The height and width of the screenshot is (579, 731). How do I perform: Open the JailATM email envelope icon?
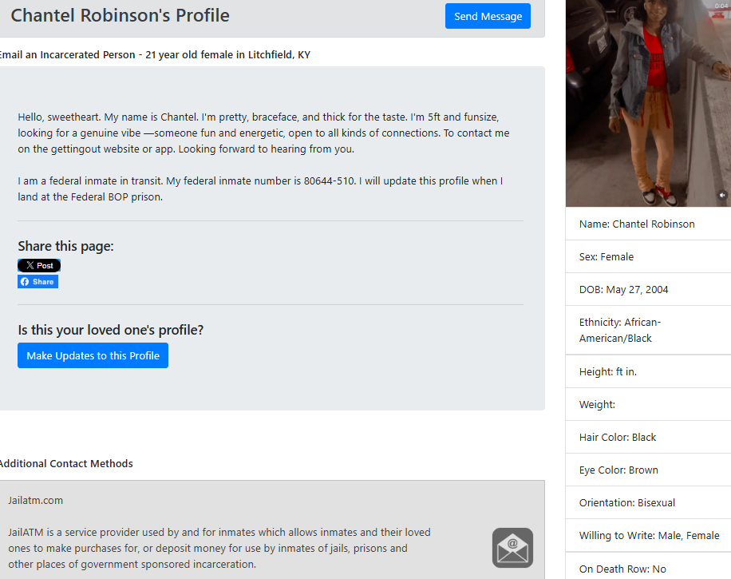(x=512, y=548)
